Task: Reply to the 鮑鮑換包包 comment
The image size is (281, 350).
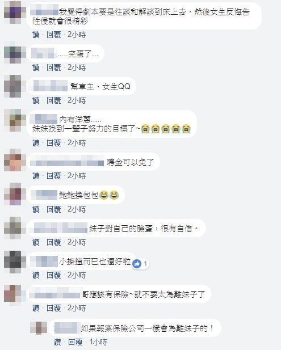Action: point(53,209)
